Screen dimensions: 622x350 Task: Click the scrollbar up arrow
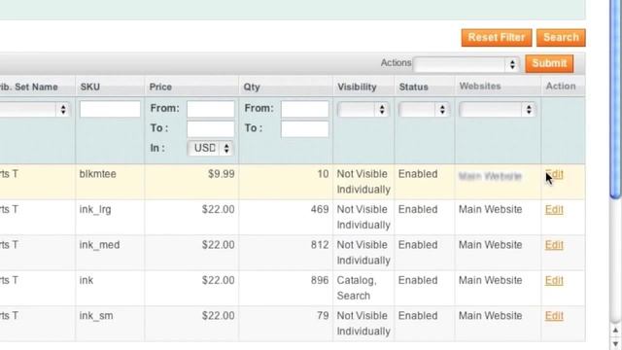(615, 331)
